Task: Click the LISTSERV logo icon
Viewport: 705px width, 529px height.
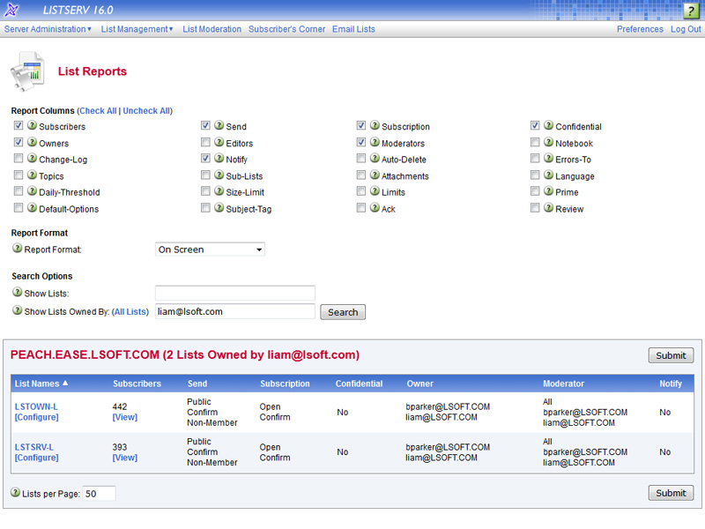Action: [x=11, y=10]
